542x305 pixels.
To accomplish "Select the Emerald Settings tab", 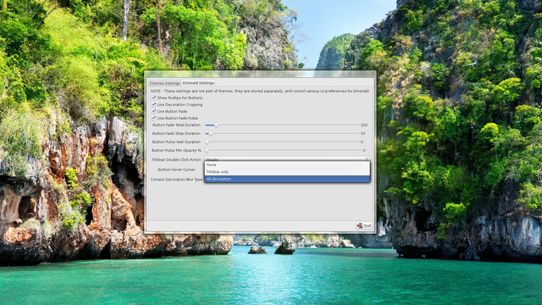I will pyautogui.click(x=198, y=83).
